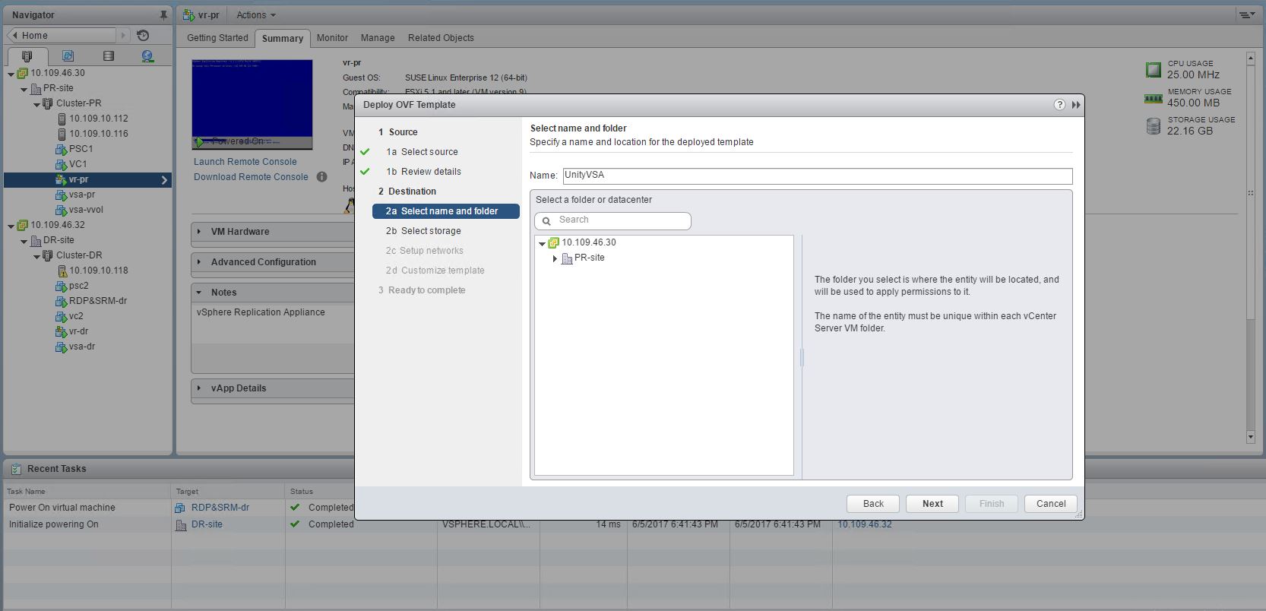Open the VMs and Templates inventory icon

(x=68, y=56)
